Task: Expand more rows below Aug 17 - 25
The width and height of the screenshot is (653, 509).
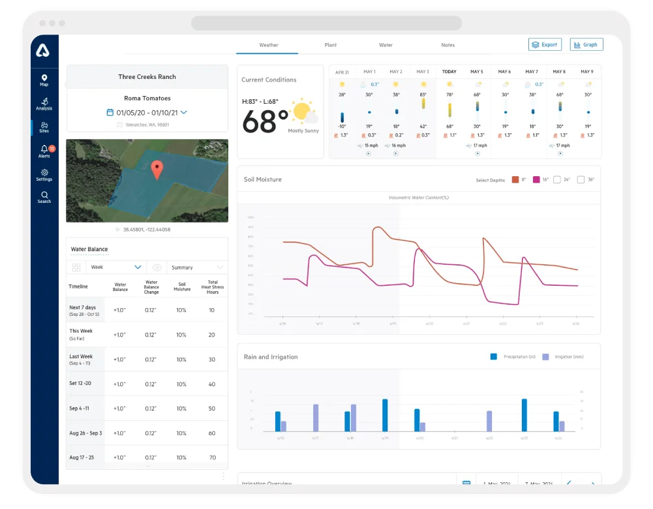Action: (x=147, y=466)
